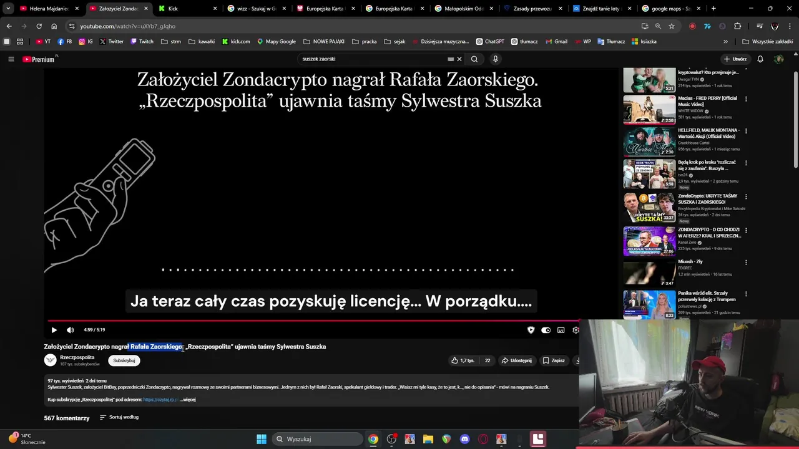Viewport: 799px width, 449px height.
Task: Start voice search with microphone
Action: [x=496, y=59]
